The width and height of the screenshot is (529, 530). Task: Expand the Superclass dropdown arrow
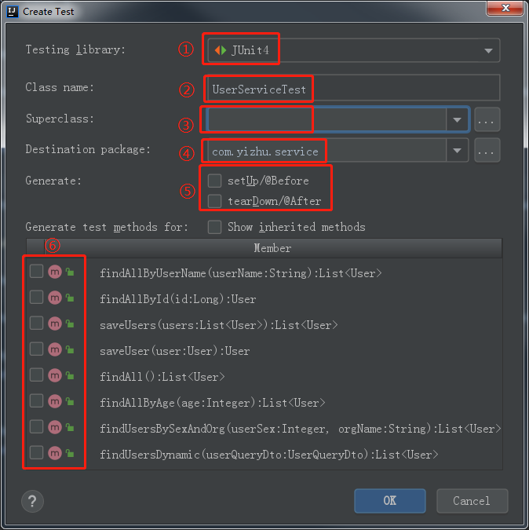457,120
